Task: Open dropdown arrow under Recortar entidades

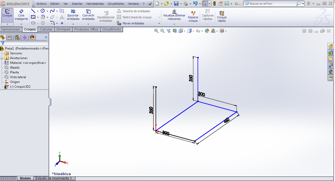Action: (x=73, y=24)
